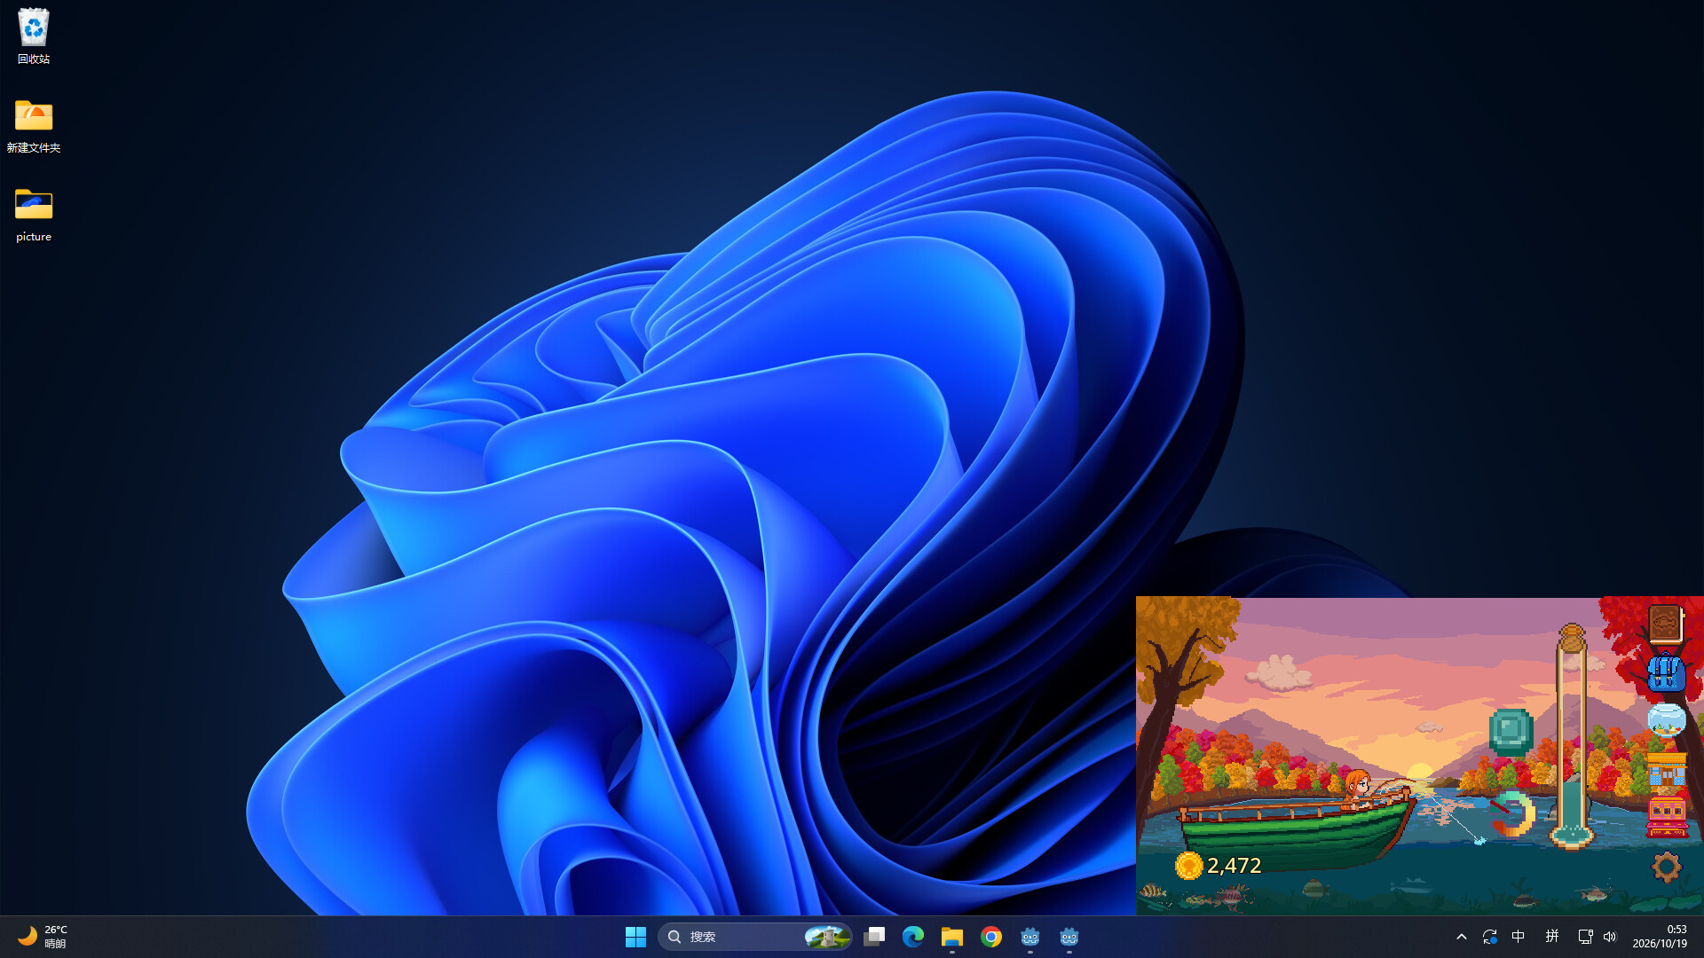The width and height of the screenshot is (1704, 958).
Task: Click the coin balance 2,472
Action: point(1234,865)
